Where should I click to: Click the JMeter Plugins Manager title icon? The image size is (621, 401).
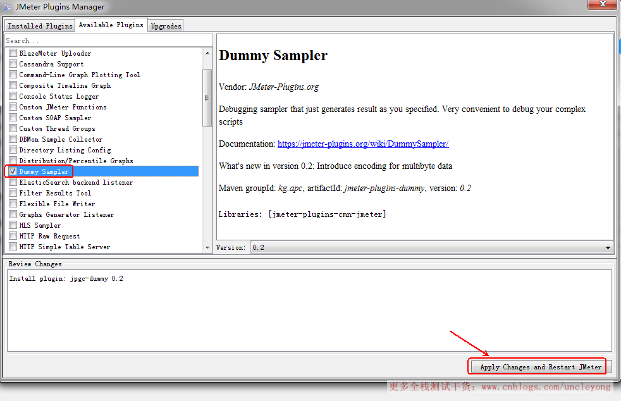coord(8,7)
